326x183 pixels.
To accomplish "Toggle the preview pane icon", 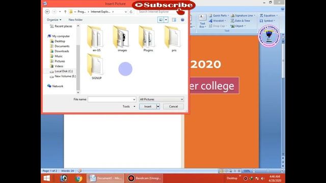I will 174,20.
